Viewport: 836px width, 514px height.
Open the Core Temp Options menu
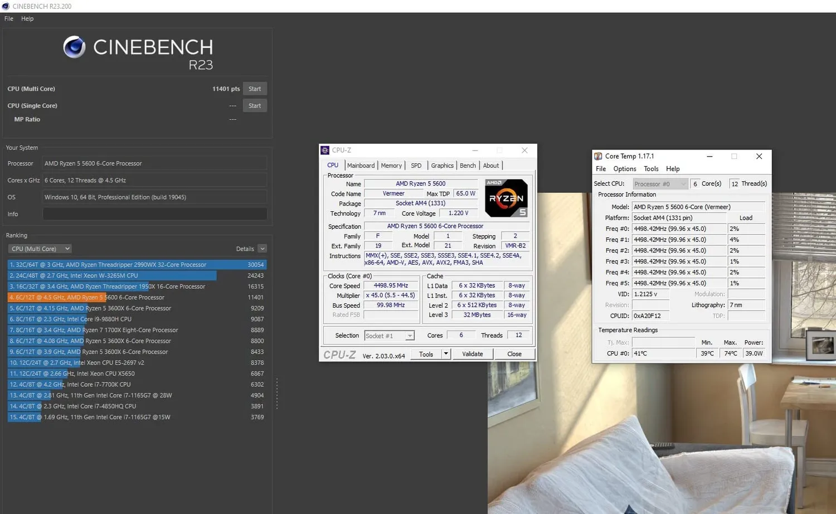pos(625,169)
